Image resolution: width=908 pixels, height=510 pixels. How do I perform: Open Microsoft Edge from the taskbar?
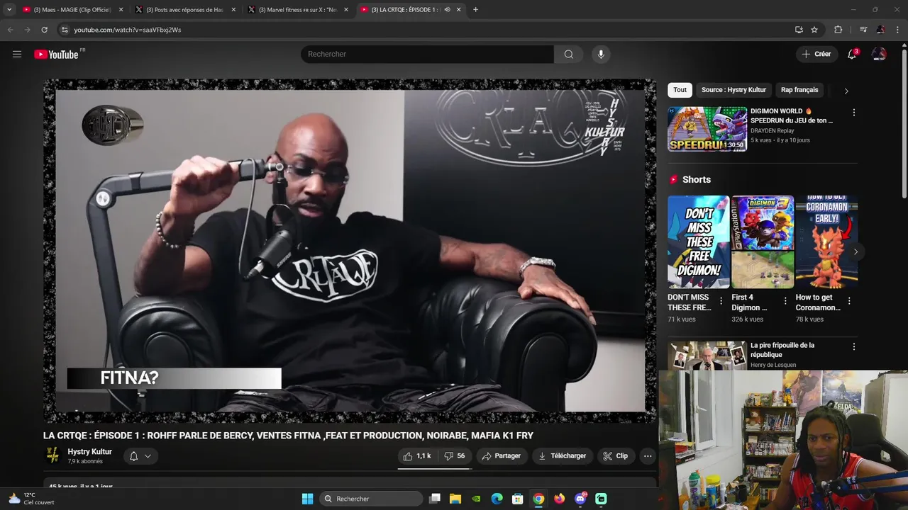pyautogui.click(x=497, y=499)
